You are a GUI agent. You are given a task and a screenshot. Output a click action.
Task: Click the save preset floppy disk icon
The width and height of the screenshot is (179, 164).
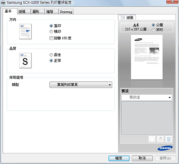click(x=160, y=139)
